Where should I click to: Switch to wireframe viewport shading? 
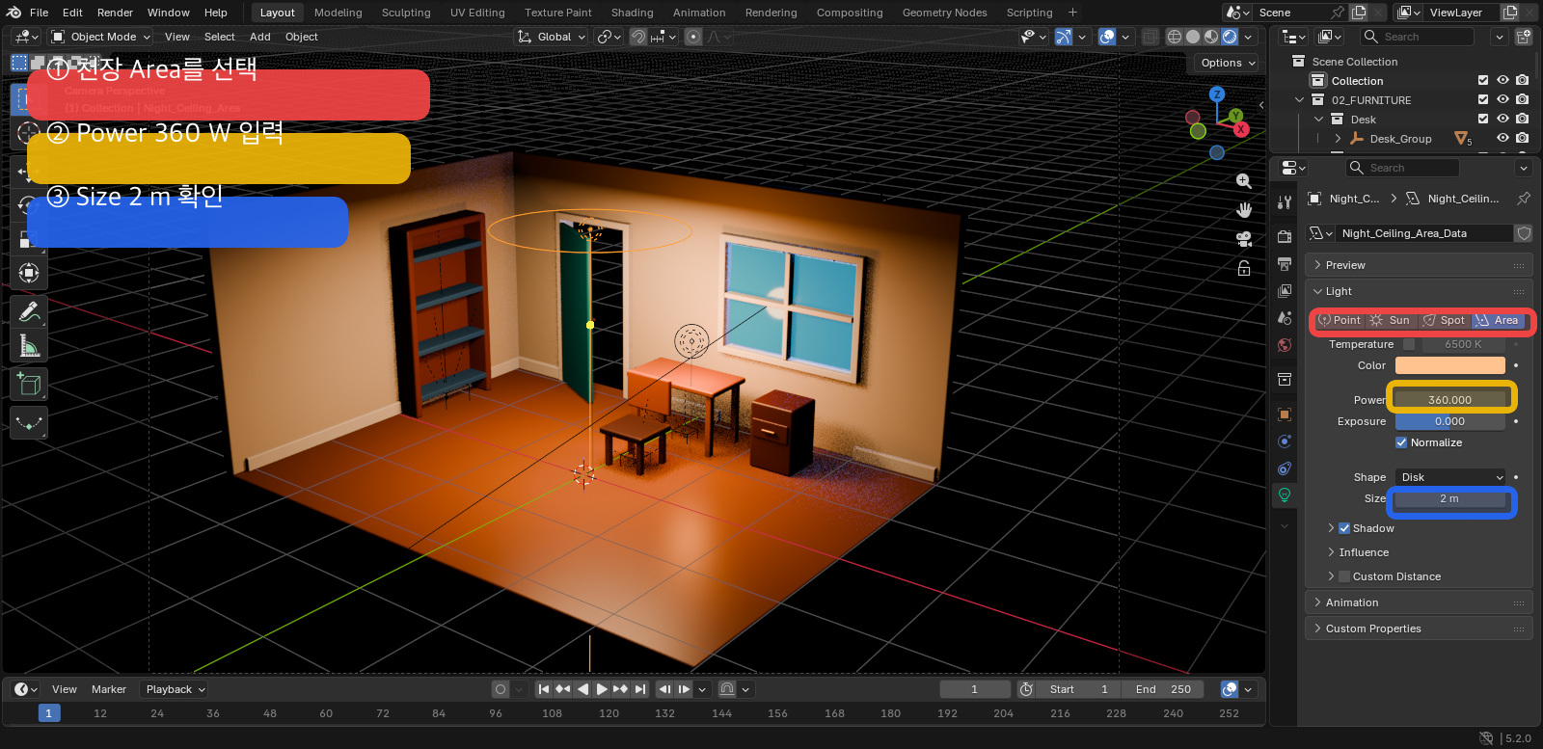coord(1175,37)
